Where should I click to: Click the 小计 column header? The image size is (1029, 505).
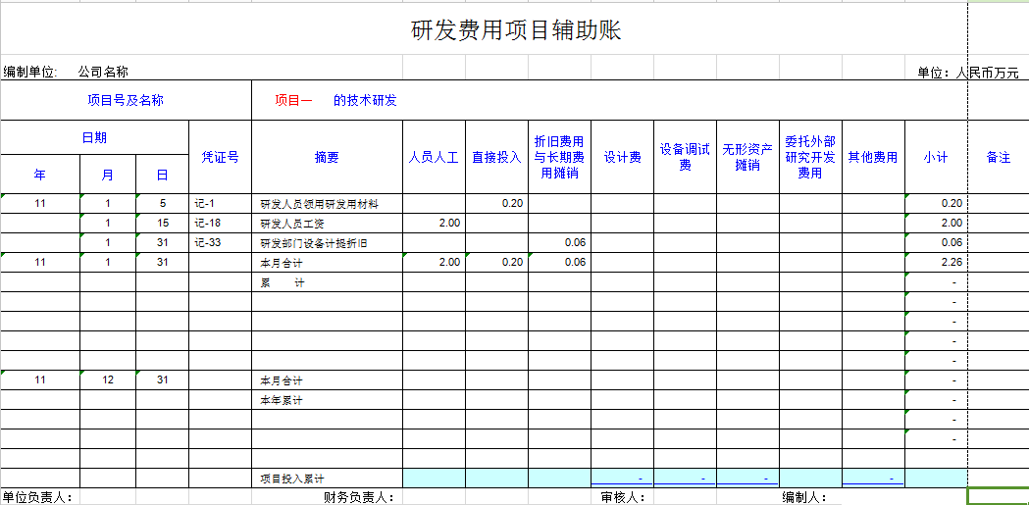pyautogui.click(x=936, y=157)
